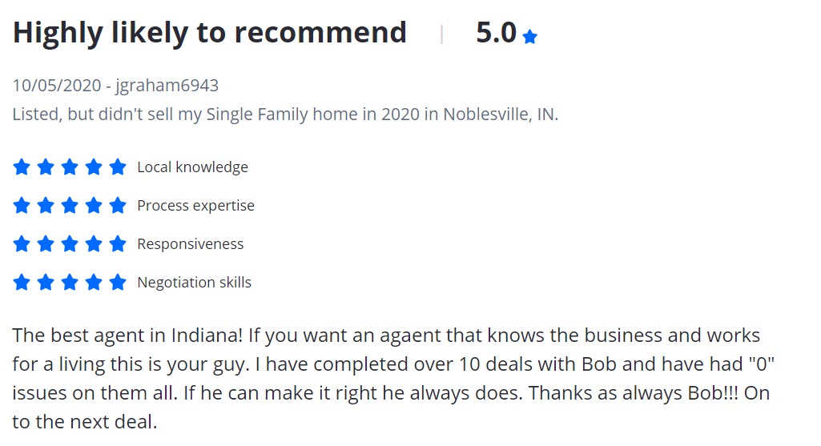This screenshot has height=446, width=821.
Task: Select the fourth star of Negotiation skills
Action: pos(94,282)
